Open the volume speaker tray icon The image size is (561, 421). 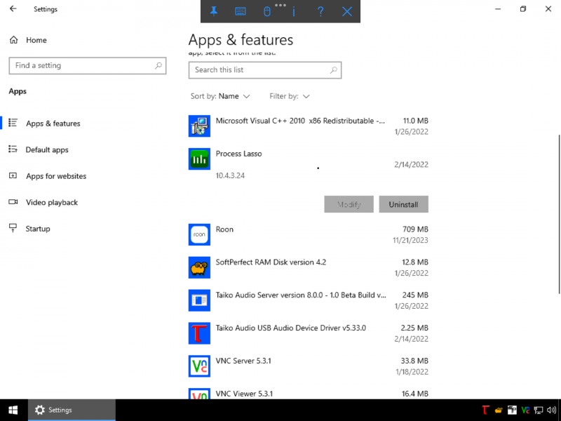tap(552, 410)
